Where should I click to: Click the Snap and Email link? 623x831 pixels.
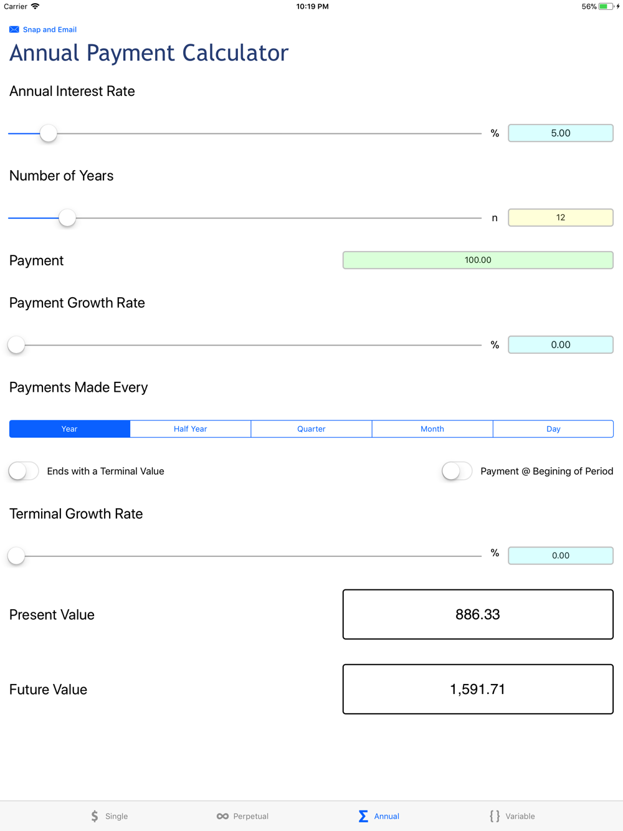pyautogui.click(x=50, y=29)
